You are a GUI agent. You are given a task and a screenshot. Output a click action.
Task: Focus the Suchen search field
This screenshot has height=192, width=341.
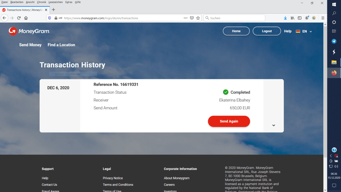[236, 18]
